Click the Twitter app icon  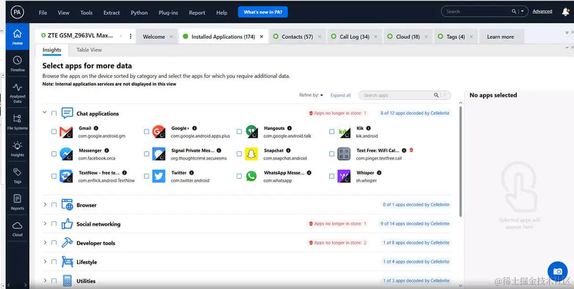point(158,176)
